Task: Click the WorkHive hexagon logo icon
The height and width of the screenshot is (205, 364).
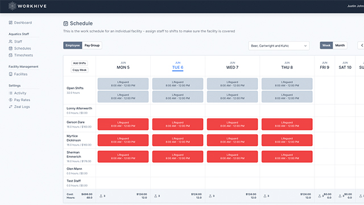Action: (x=12, y=6)
